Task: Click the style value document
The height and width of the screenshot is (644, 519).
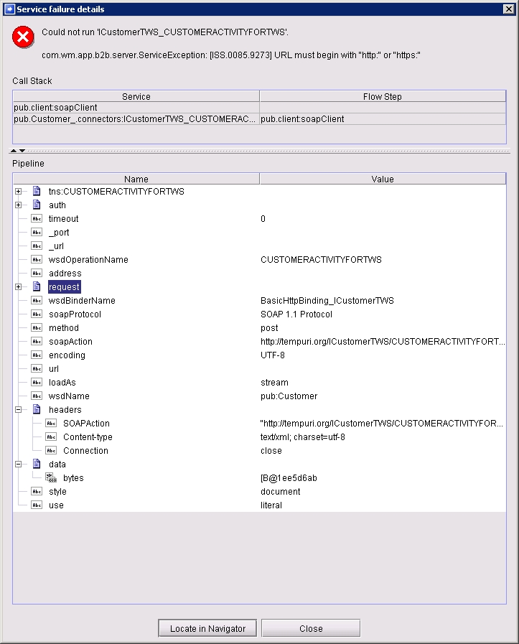Action: coord(280,492)
